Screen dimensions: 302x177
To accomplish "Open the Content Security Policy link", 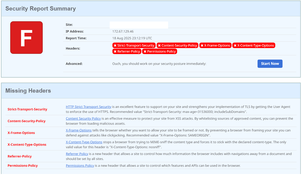I will point(83,118).
